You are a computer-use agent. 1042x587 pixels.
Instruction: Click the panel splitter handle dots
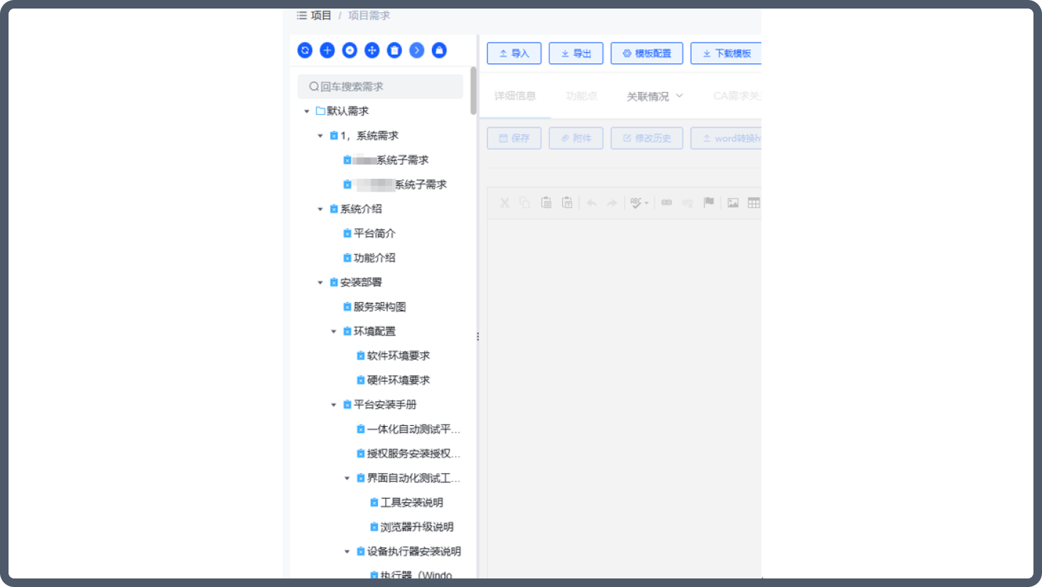(478, 336)
